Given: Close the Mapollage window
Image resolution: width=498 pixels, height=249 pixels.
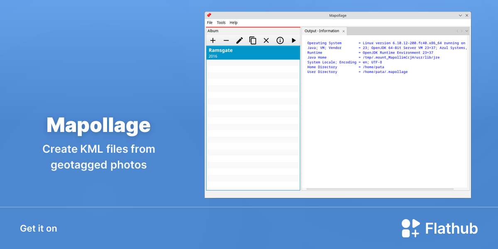Looking at the screenshot, I should point(467,15).
